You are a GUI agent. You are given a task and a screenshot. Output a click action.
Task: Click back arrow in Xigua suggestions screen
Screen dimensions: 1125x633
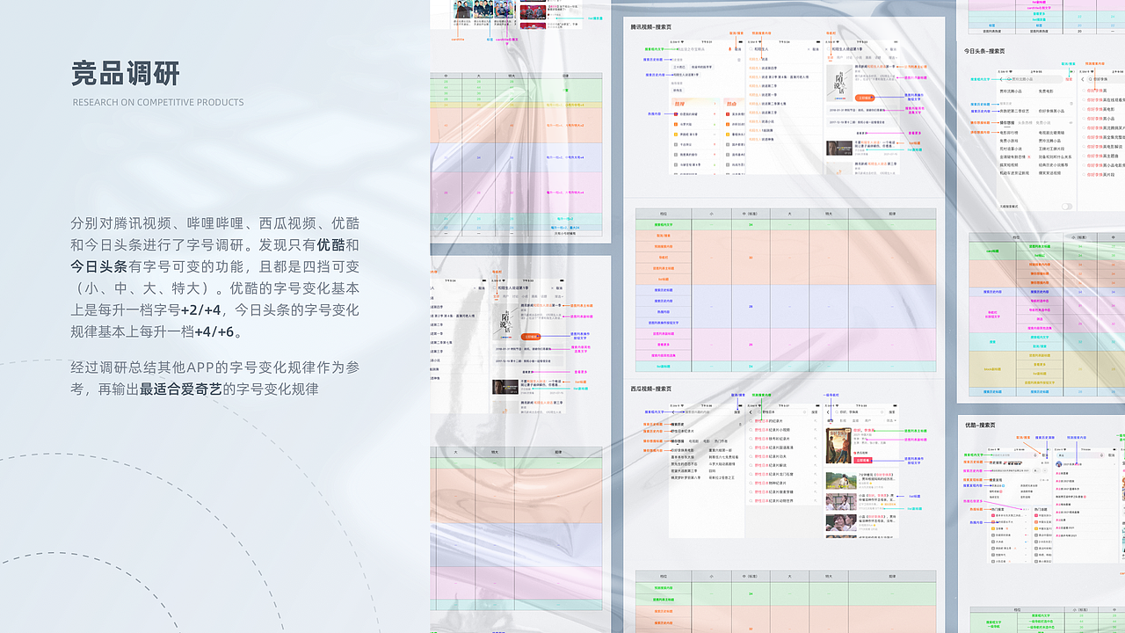[x=751, y=412]
